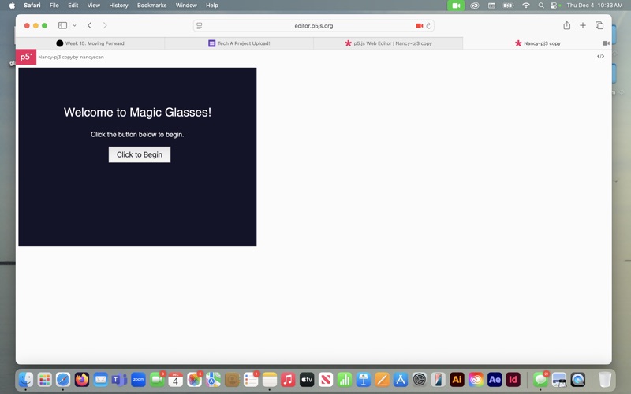Open FaceTime from the Dock
The image size is (631, 394).
coord(157,379)
